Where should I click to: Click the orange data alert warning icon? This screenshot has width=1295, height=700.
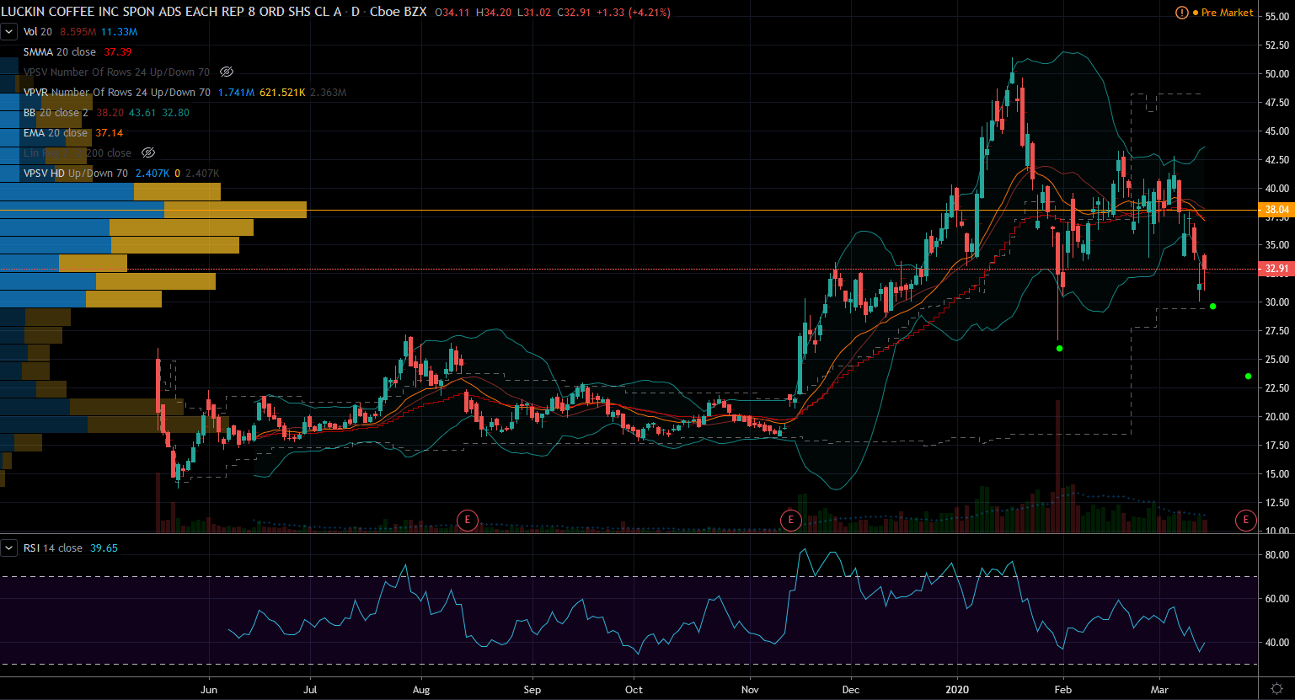[x=1182, y=13]
